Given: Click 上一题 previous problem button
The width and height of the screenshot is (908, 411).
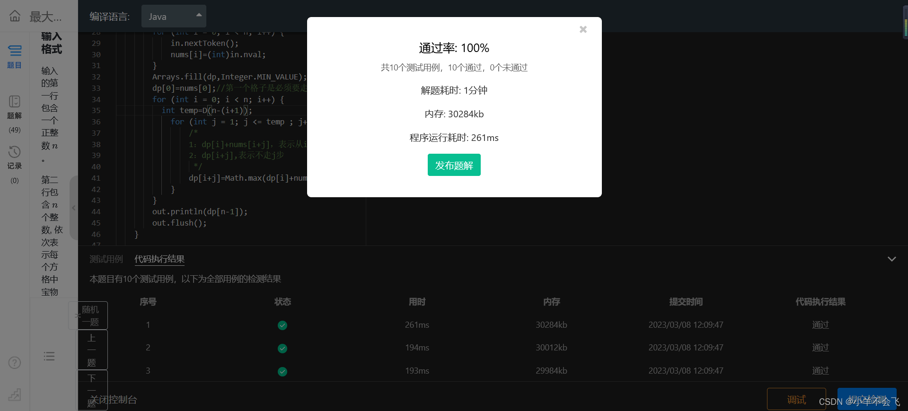Looking at the screenshot, I should click(x=92, y=350).
